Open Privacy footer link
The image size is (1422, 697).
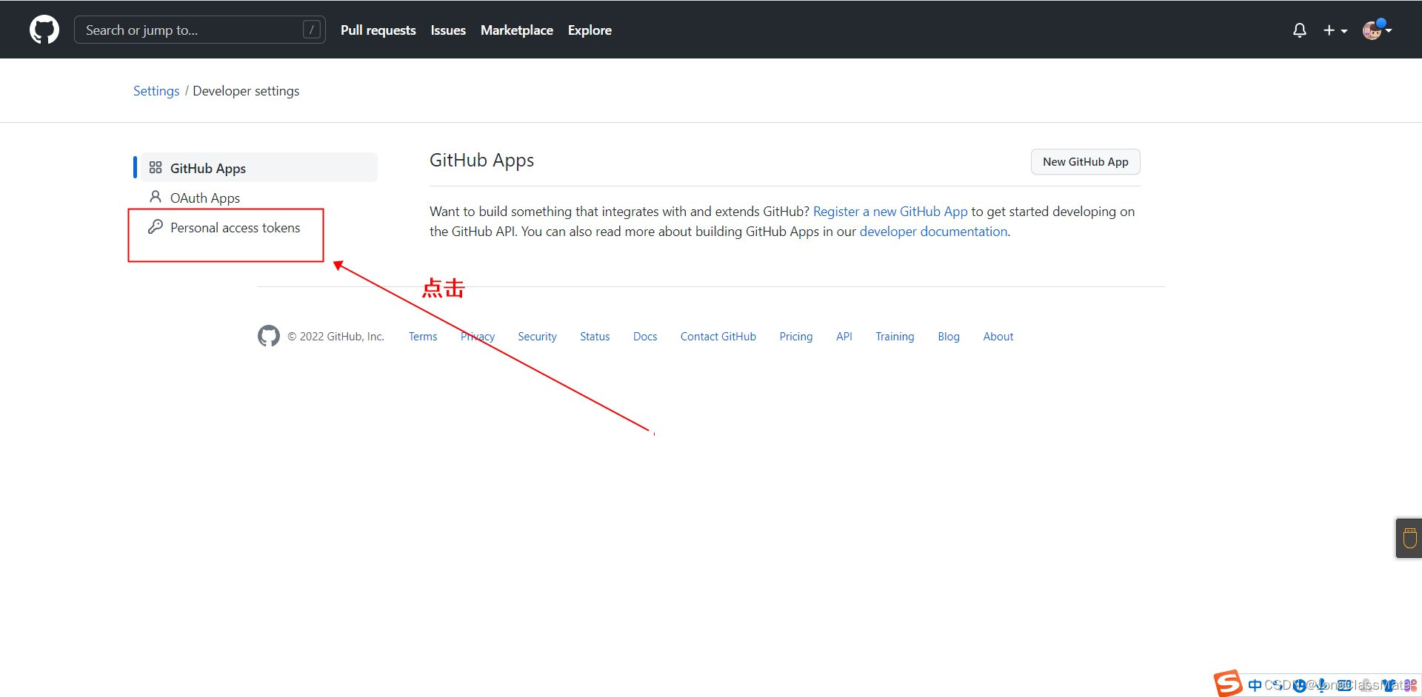478,337
